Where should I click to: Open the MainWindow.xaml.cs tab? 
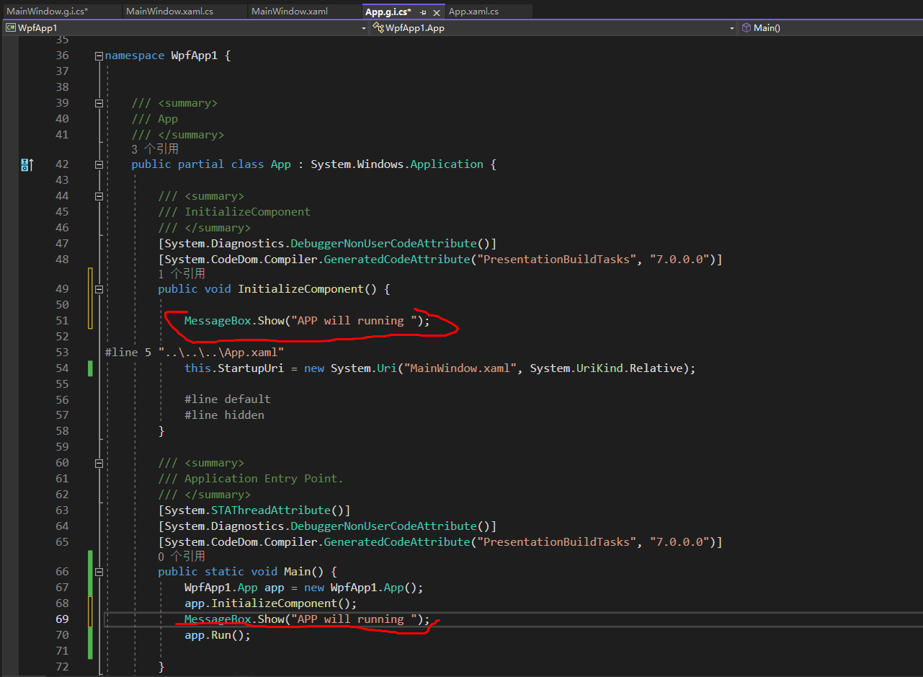point(169,12)
